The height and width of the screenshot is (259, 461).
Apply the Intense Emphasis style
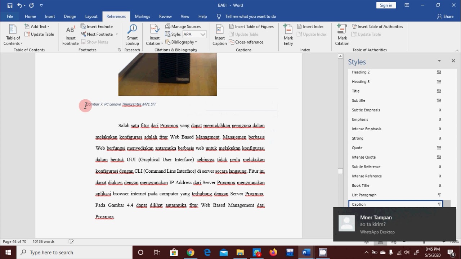click(396, 129)
